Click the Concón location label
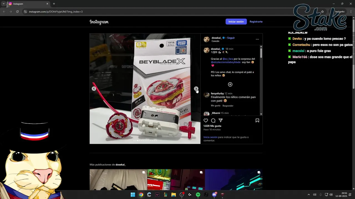The width and height of the screenshot is (355, 199). [215, 41]
